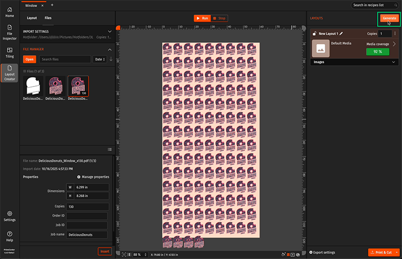This screenshot has width=402, height=259.
Task: Close the Window recipe tab
Action: (42, 6)
